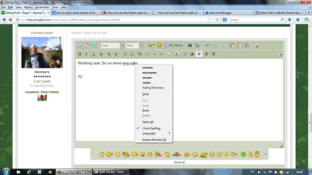Toggle italic formatting in the editor
Image resolution: width=312 pixels, height=175 pixels.
coord(86,54)
